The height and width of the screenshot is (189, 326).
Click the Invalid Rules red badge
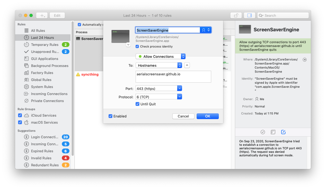(66, 158)
